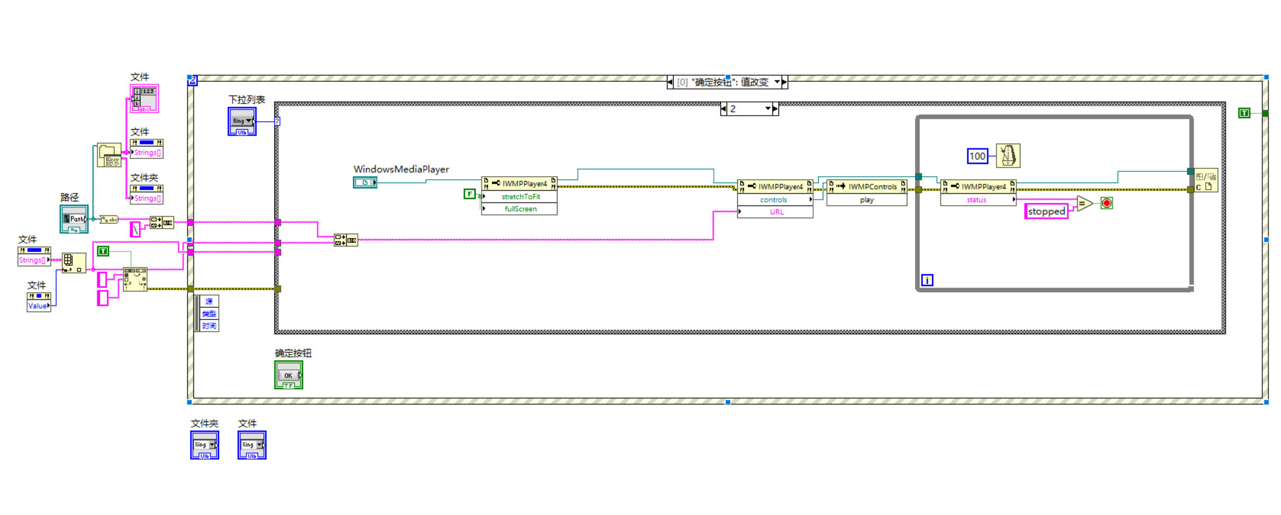Select the 确定按钮 OK boolean terminal
This screenshot has width=1281, height=515.
pos(289,375)
